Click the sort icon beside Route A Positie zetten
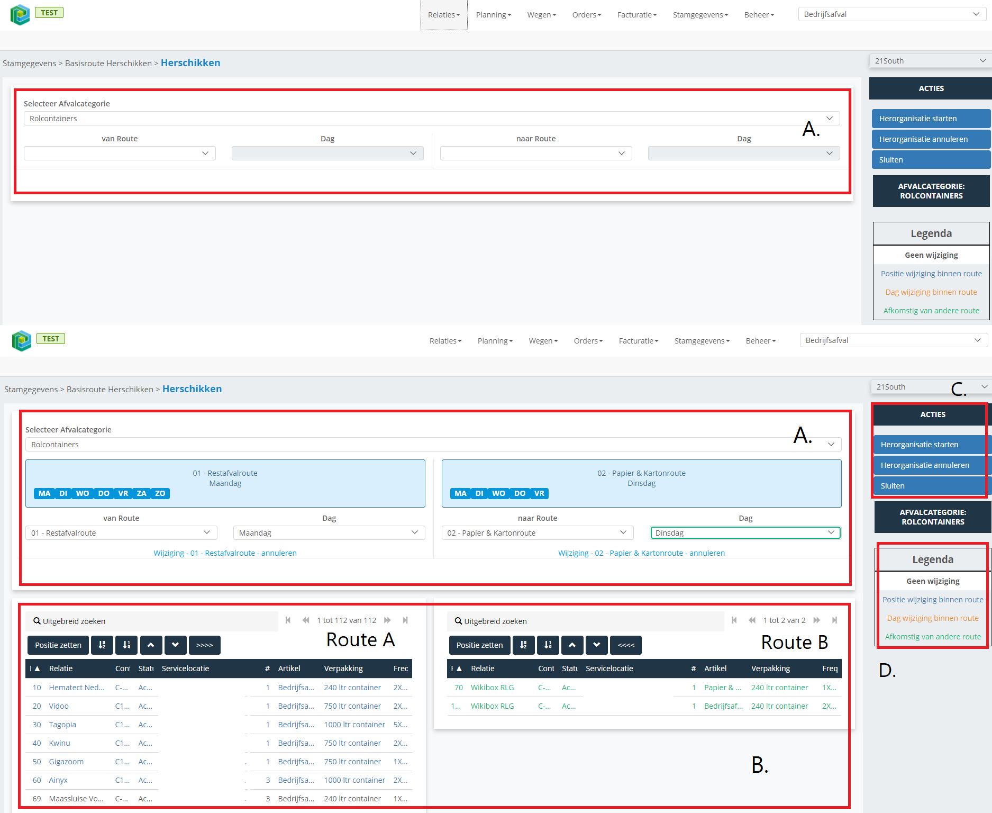Viewport: 992px width, 813px height. [102, 645]
